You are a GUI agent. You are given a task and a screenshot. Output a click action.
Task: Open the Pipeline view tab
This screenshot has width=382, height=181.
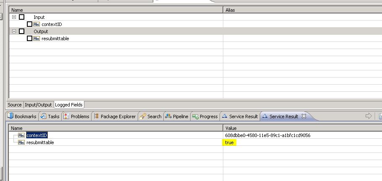177,116
